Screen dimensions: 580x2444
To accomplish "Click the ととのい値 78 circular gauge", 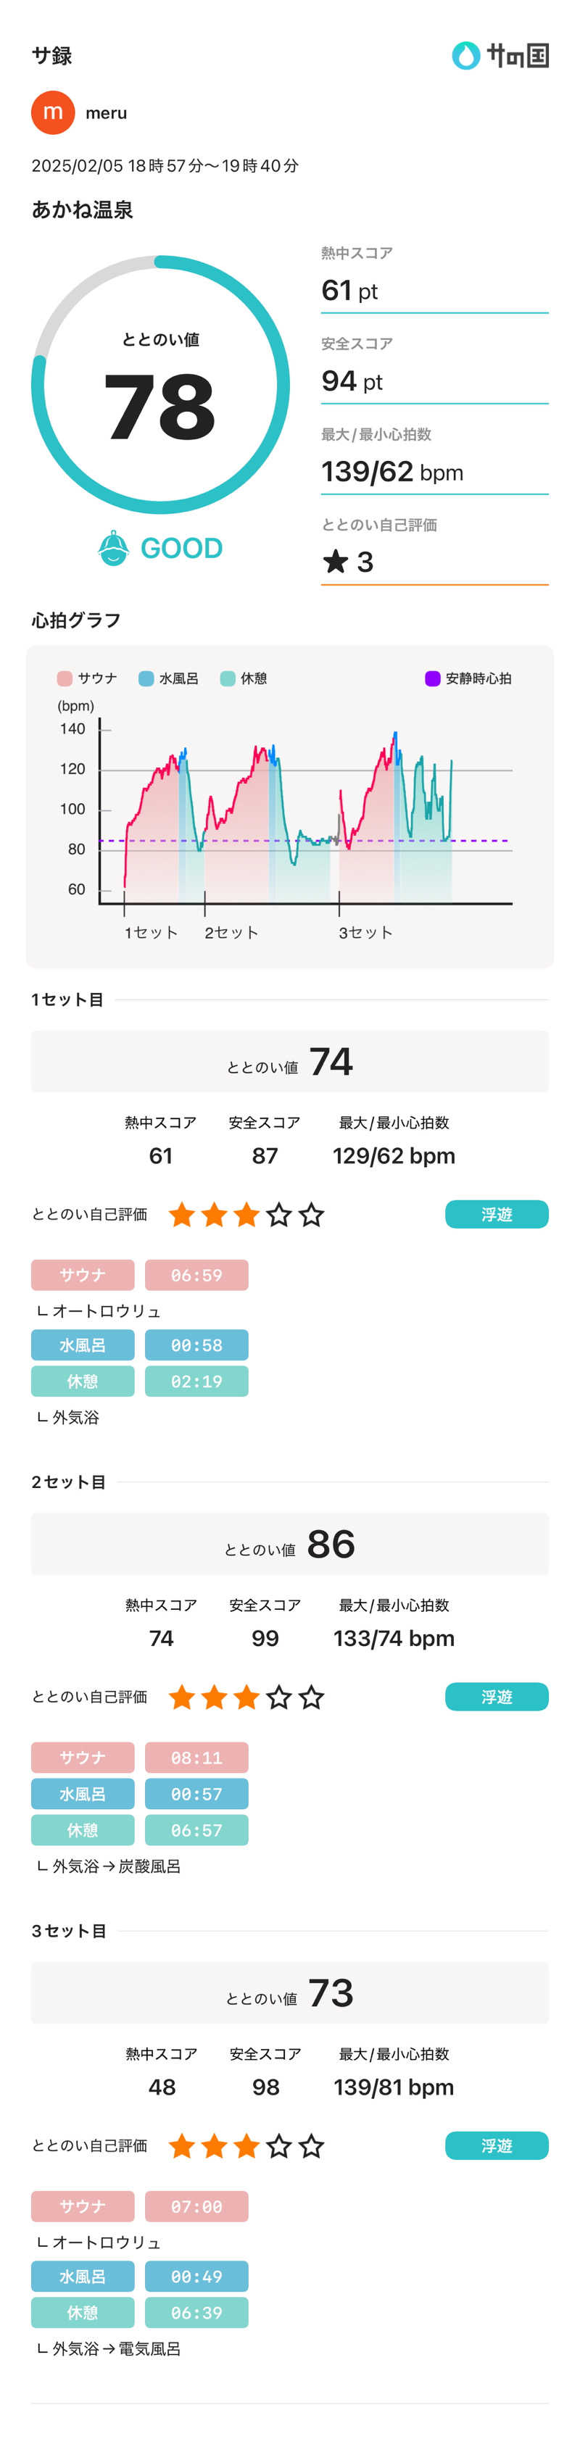I will click(160, 385).
